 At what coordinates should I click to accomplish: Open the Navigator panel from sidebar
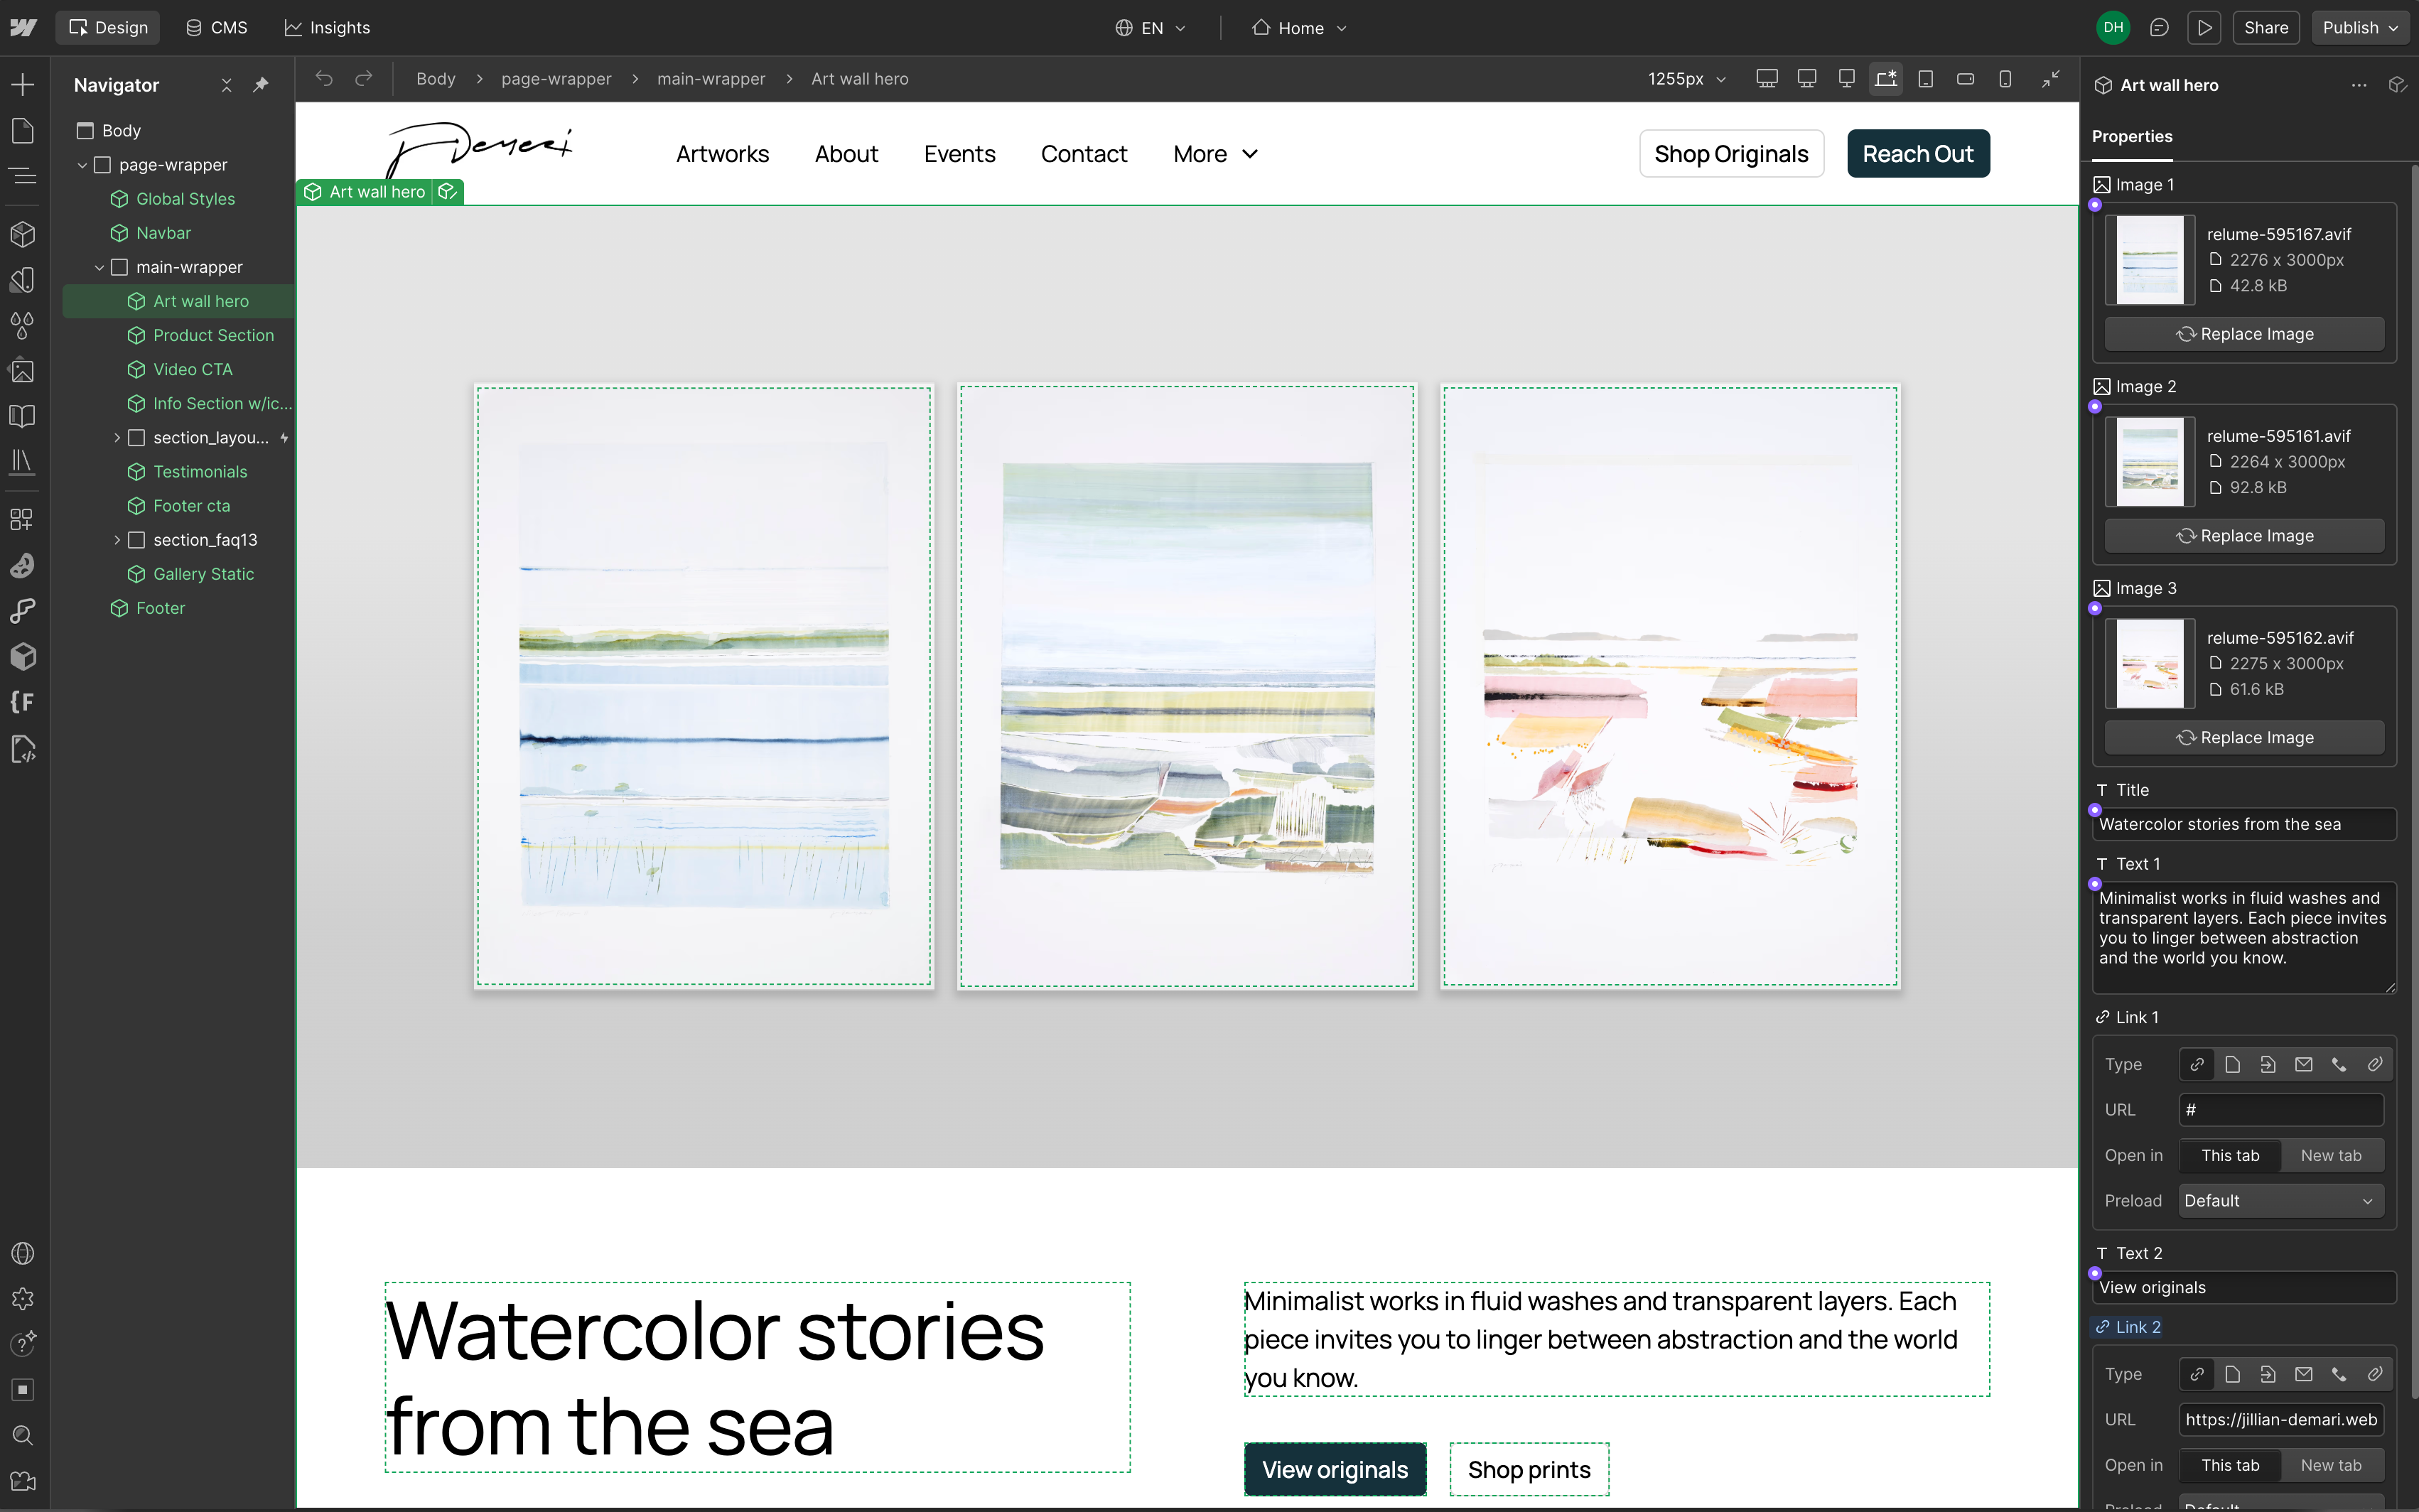click(x=22, y=177)
